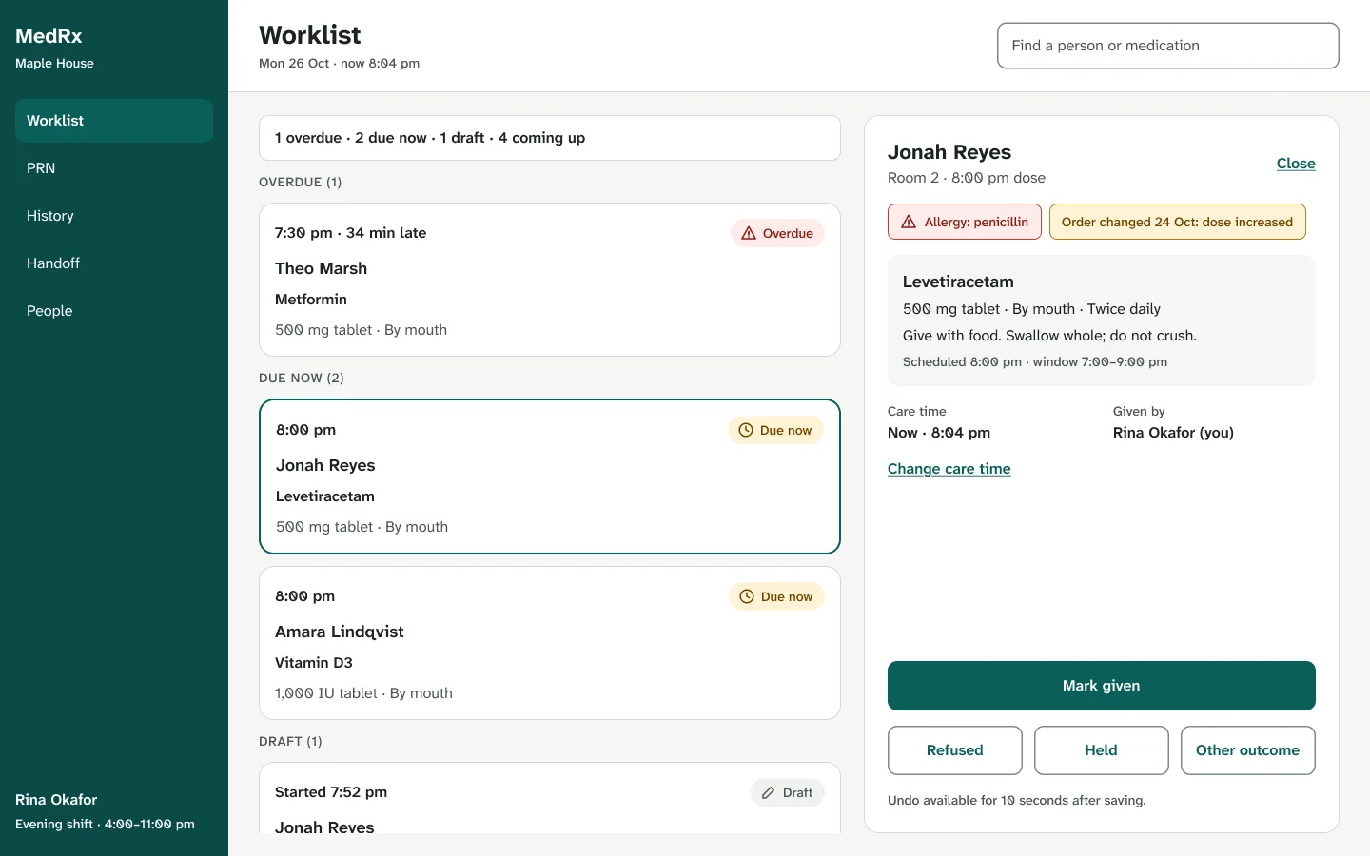This screenshot has height=856, width=1370.
Task: Click the worklist summary bar showing 1 overdue
Action: click(550, 138)
